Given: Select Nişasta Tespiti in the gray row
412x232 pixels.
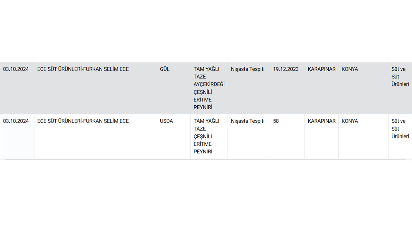Looking at the screenshot, I should pyautogui.click(x=248, y=69).
